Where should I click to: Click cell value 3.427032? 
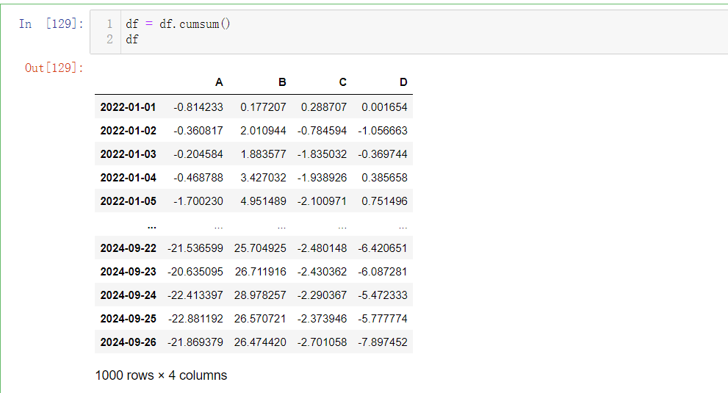click(x=263, y=178)
